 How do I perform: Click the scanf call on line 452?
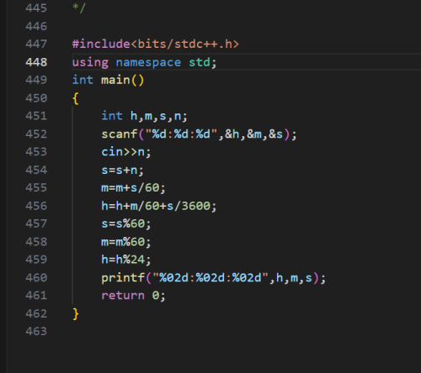pyautogui.click(x=199, y=134)
